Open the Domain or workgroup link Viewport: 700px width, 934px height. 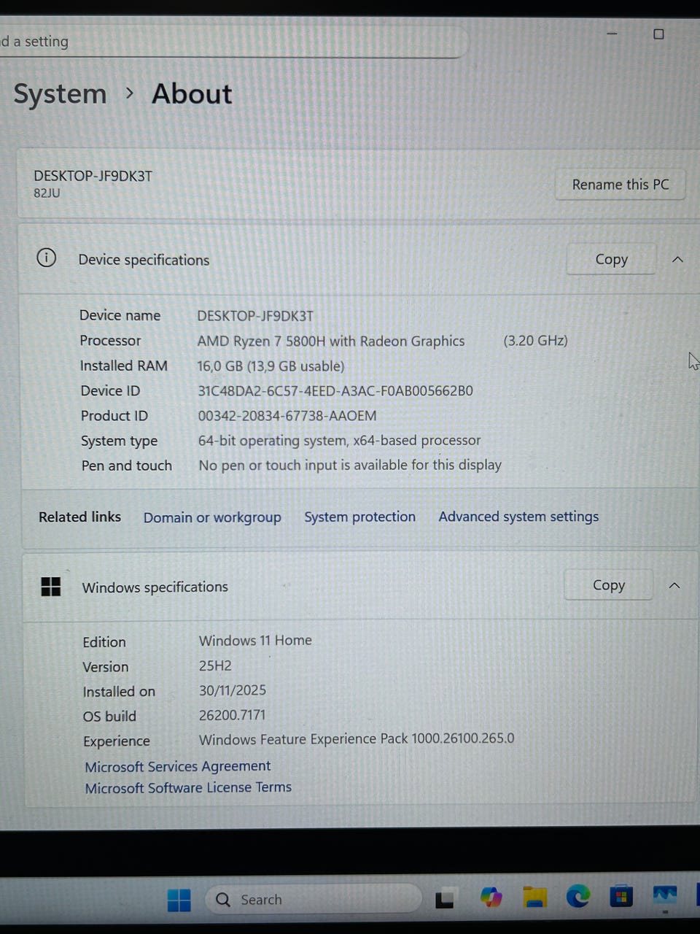[212, 517]
